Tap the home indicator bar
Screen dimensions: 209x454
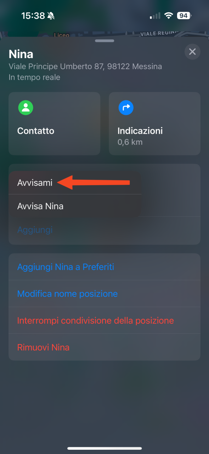104,448
